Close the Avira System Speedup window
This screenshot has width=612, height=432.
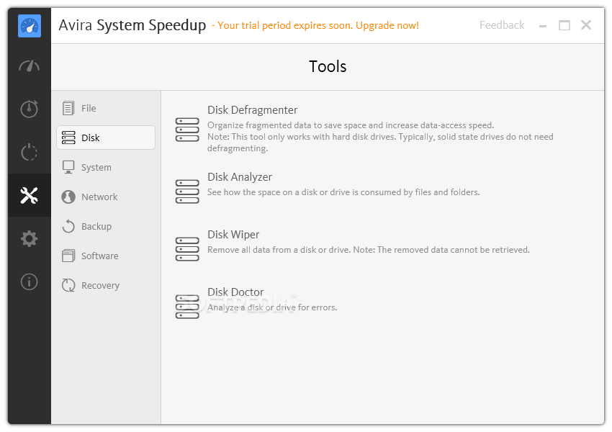(586, 25)
